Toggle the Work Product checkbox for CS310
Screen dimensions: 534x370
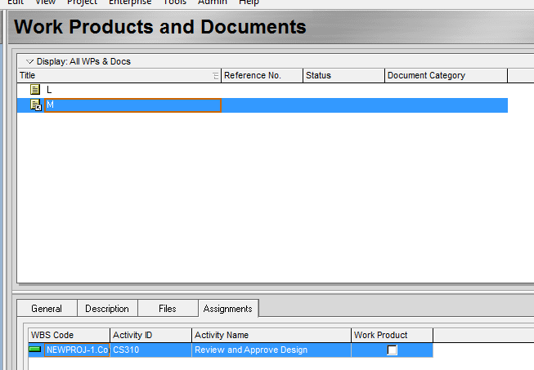point(392,350)
